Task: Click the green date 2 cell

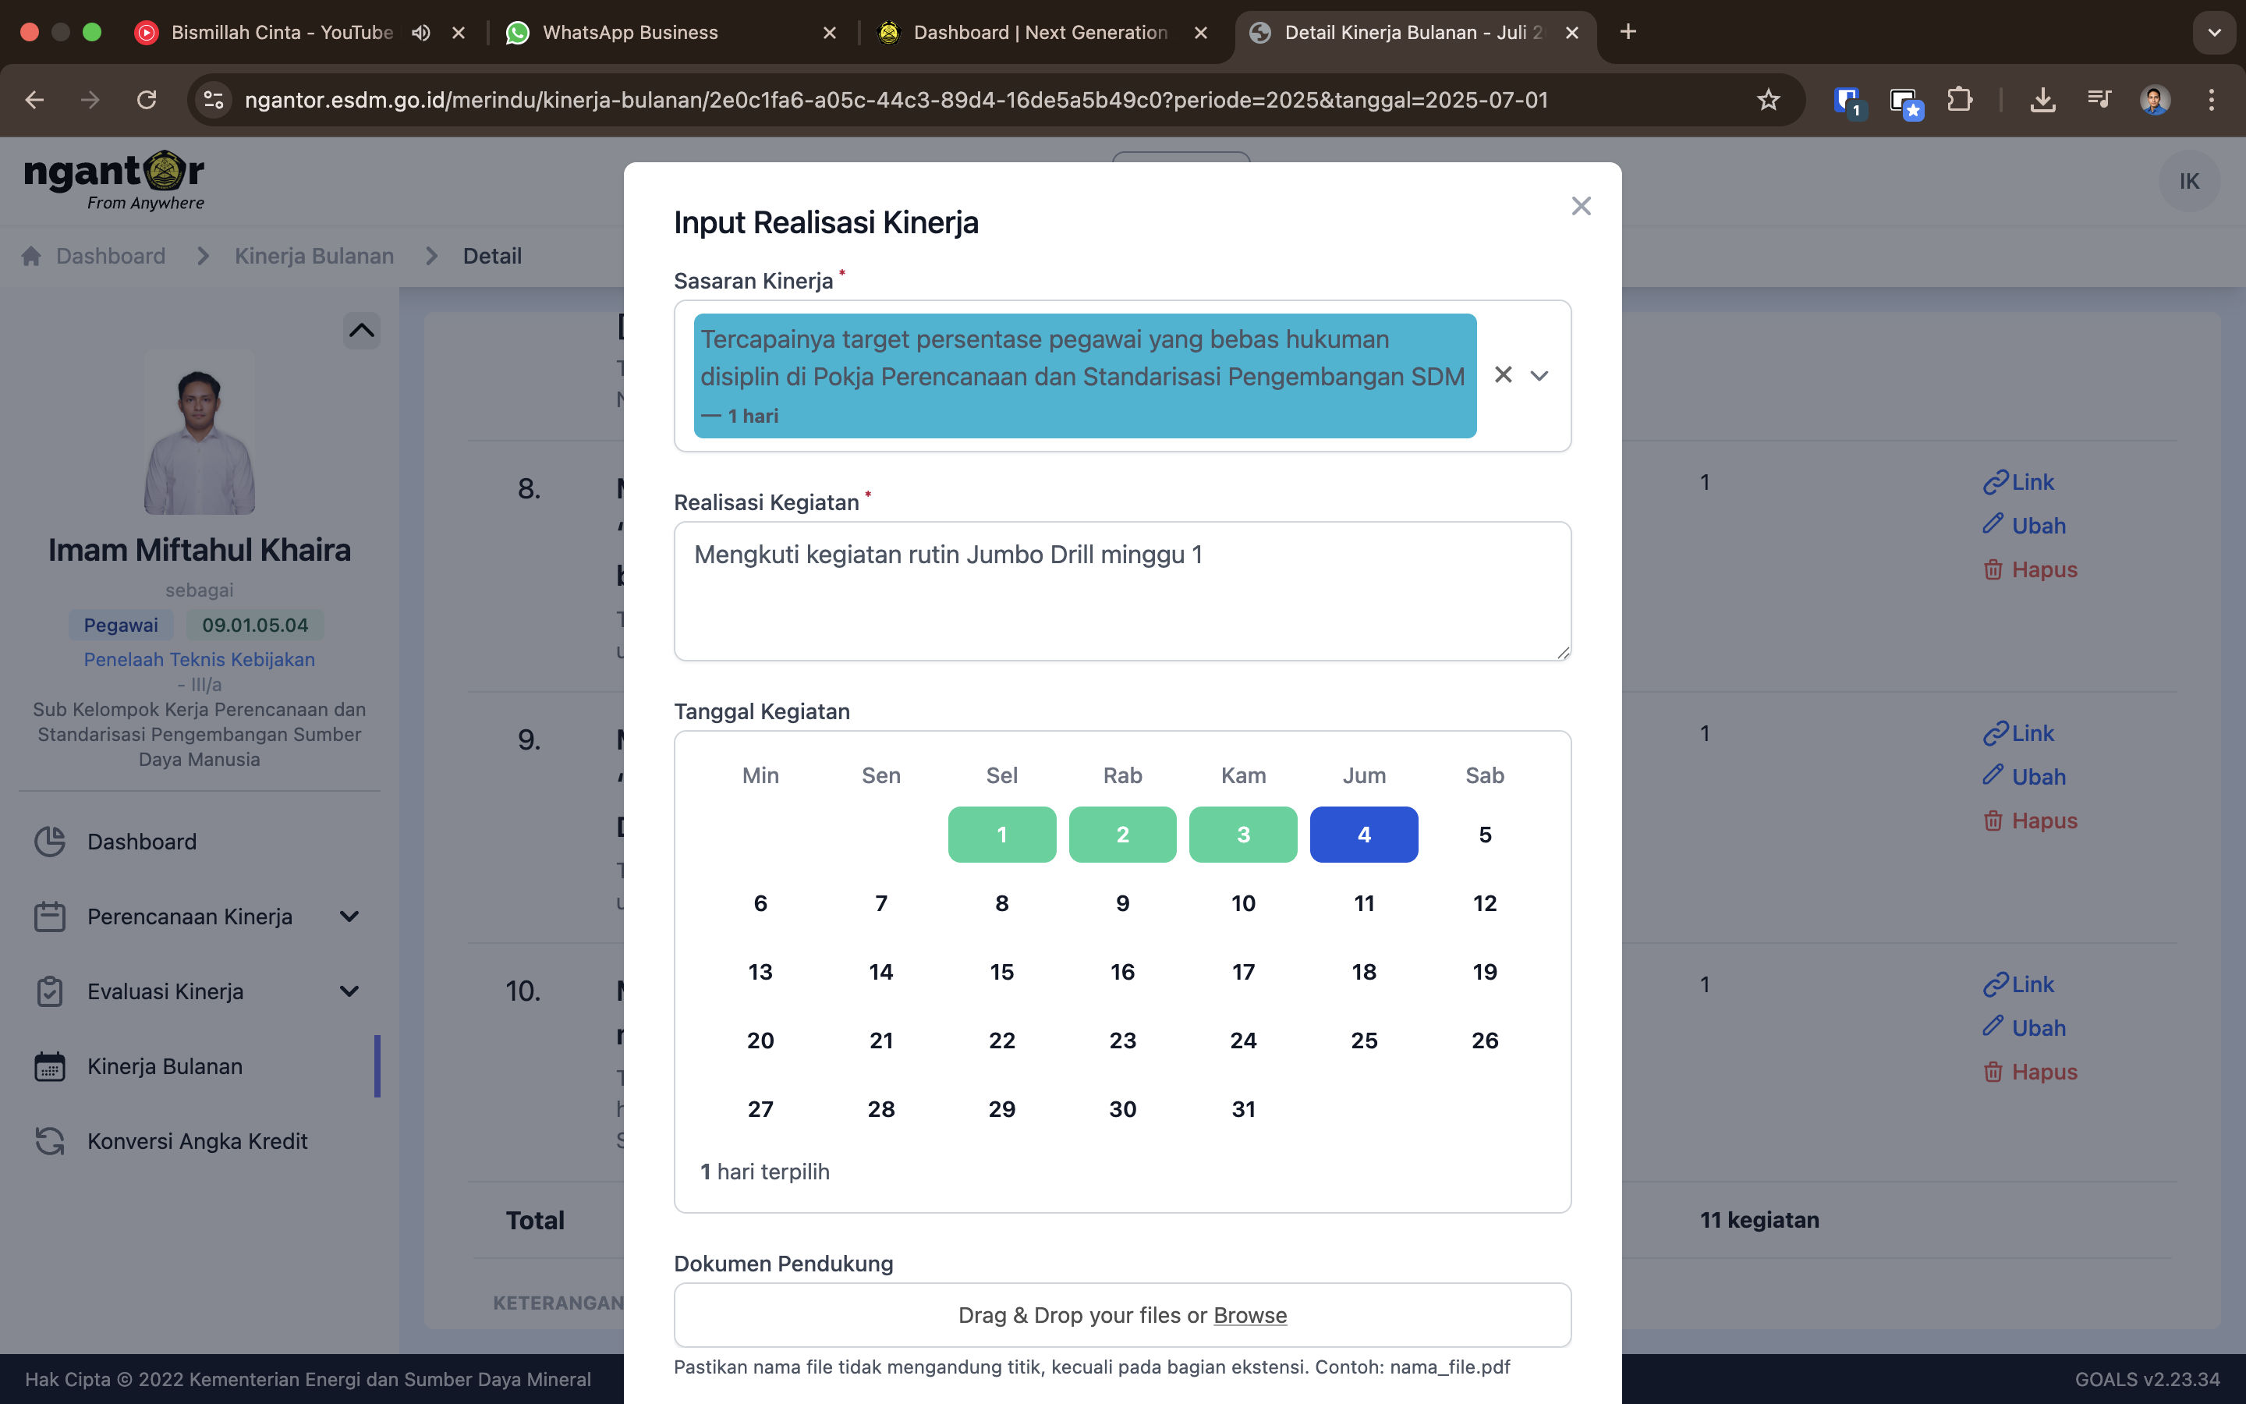Action: tap(1121, 834)
